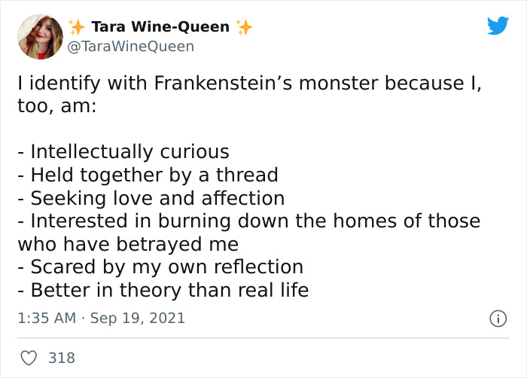Click the "too, am:" line
The image size is (527, 378).
point(56,107)
